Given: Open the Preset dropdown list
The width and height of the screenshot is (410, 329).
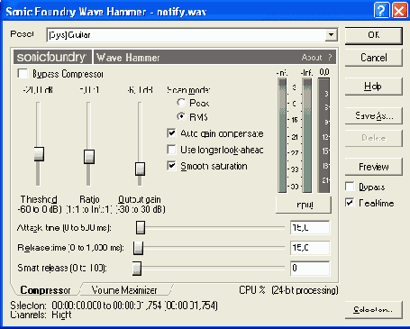Looking at the screenshot, I should [331, 35].
